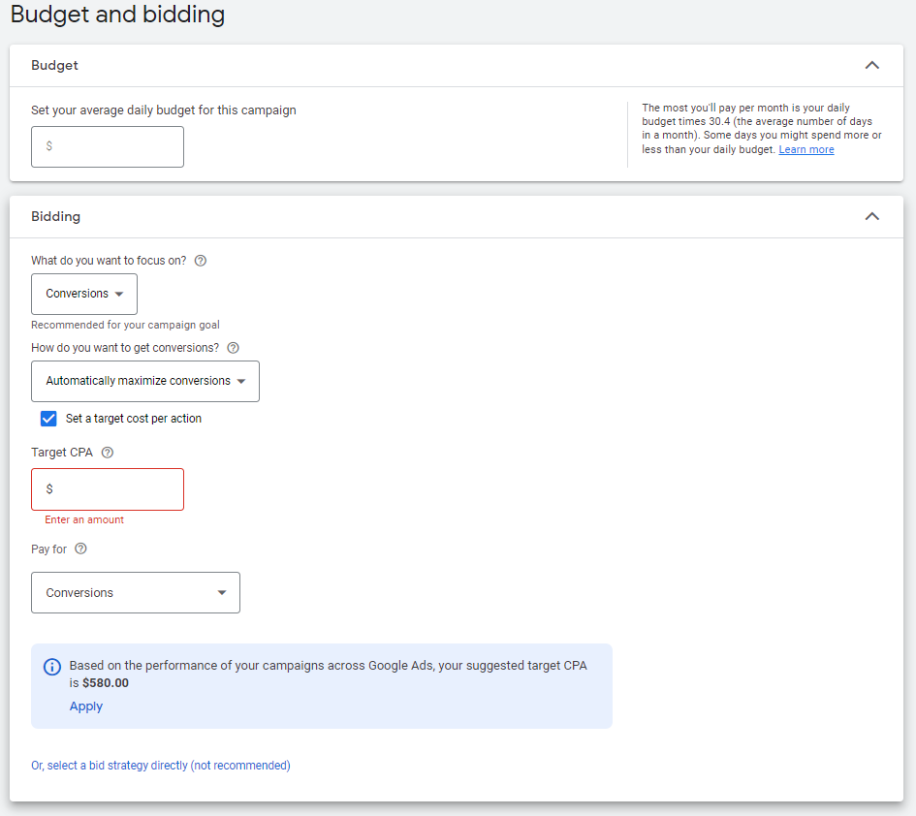Click the $580.00 suggested CPA amount
Viewport: 916px width, 816px height.
coord(106,683)
